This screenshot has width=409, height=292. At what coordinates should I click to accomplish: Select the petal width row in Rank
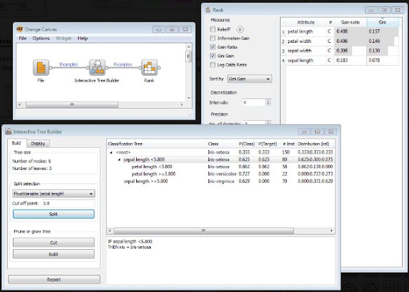pyautogui.click(x=339, y=41)
